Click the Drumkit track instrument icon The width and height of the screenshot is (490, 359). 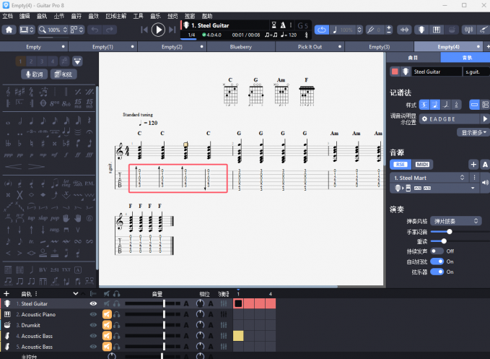6,325
